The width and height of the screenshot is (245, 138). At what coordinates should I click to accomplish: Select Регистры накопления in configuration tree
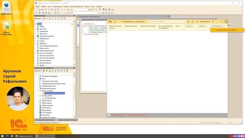pos(47,56)
